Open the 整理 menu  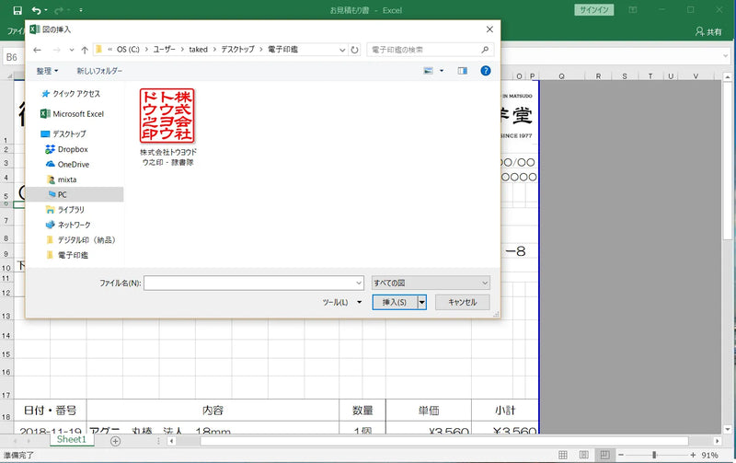47,71
